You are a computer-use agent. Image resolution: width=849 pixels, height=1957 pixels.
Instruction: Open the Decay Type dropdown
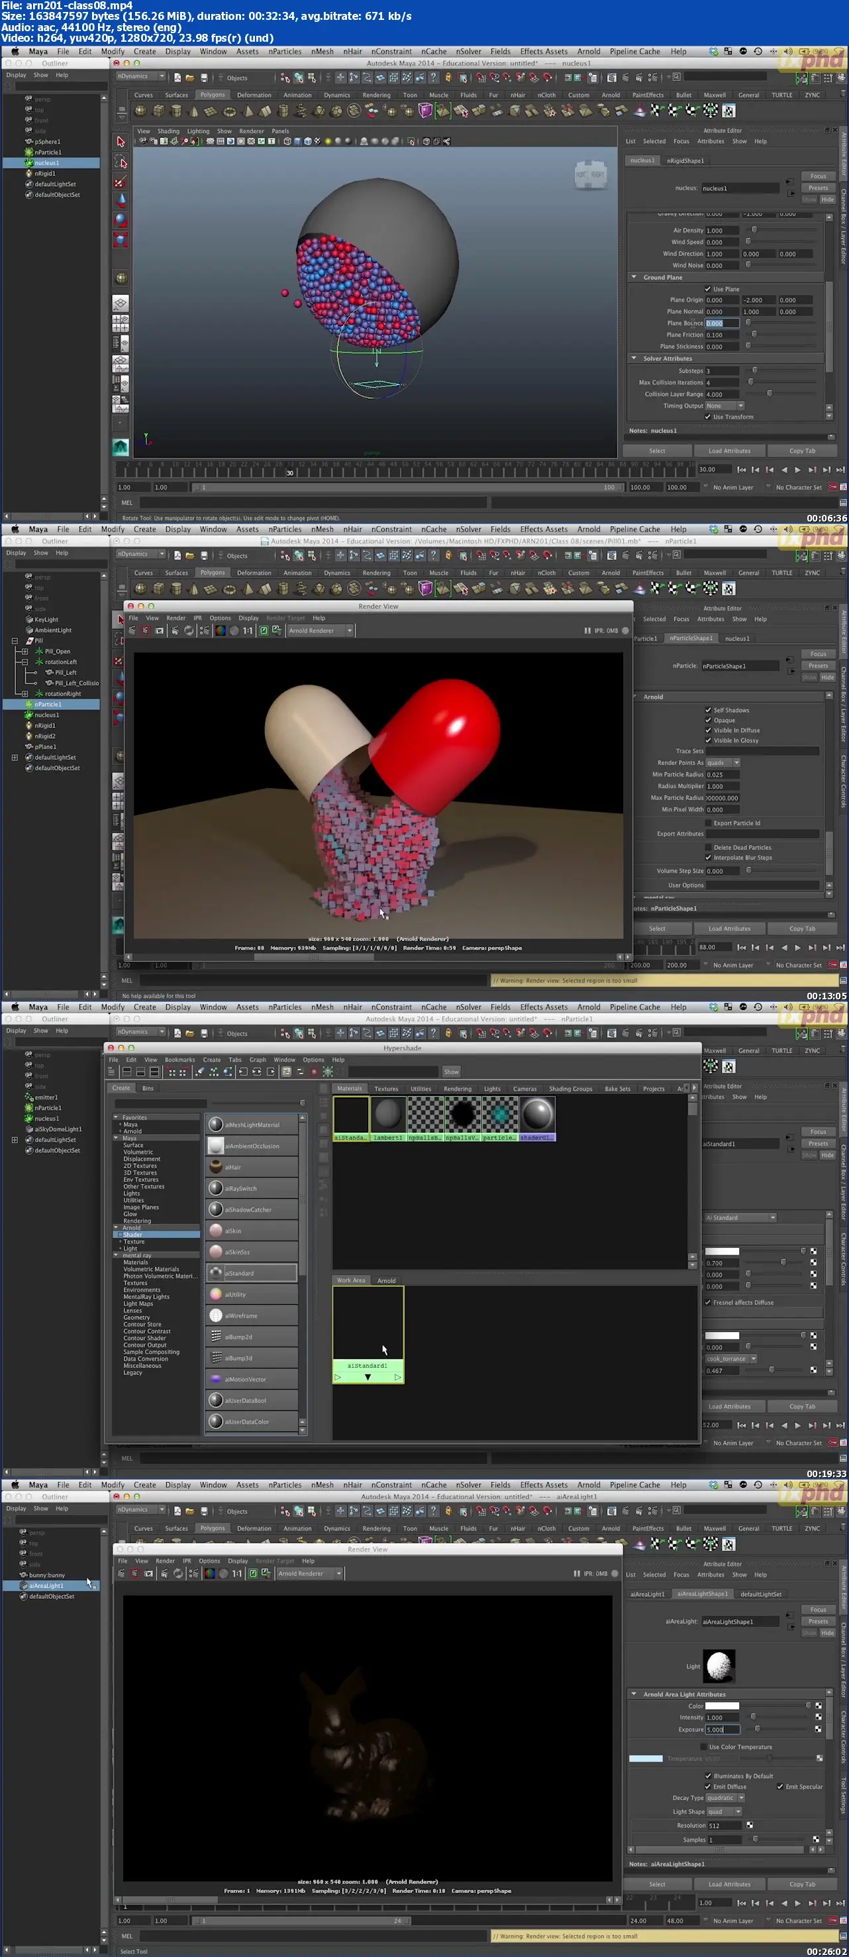tap(724, 1797)
